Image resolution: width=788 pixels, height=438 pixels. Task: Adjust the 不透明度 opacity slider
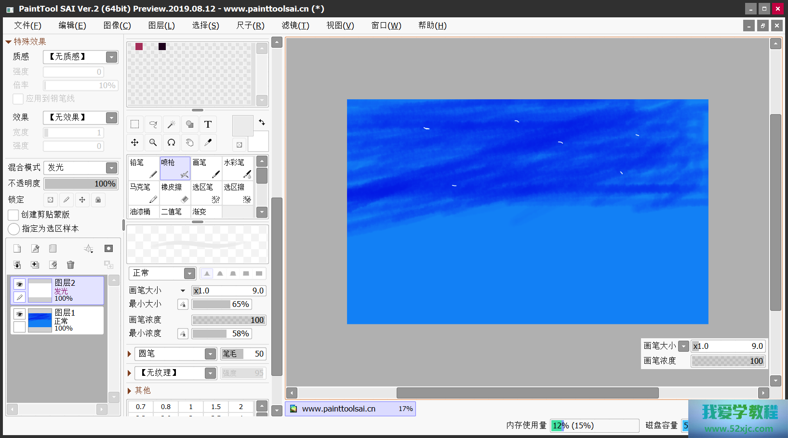(x=80, y=184)
